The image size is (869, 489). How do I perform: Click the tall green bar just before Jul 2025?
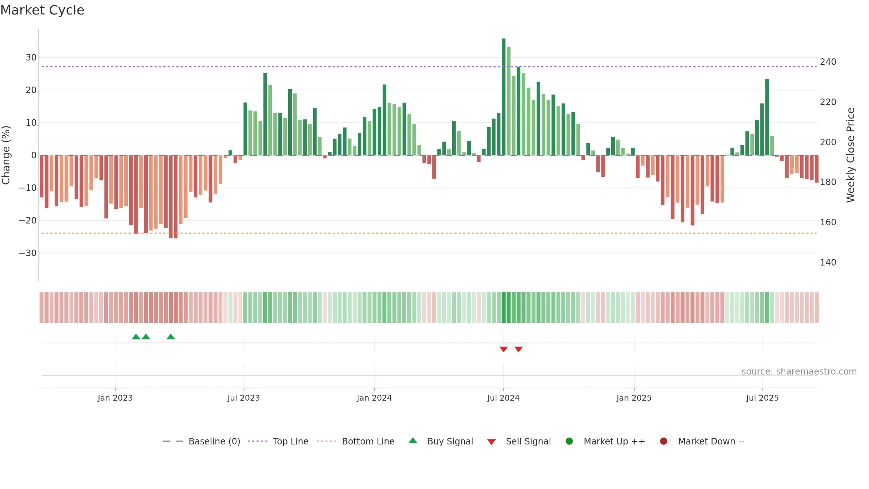pos(767,117)
